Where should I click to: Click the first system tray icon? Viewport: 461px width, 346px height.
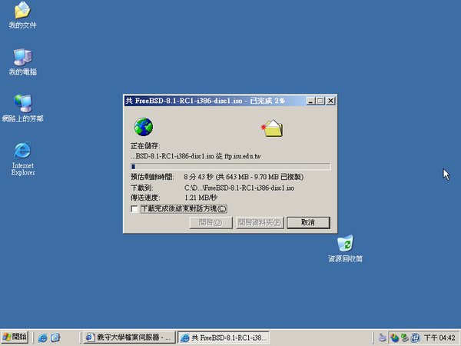click(382, 338)
